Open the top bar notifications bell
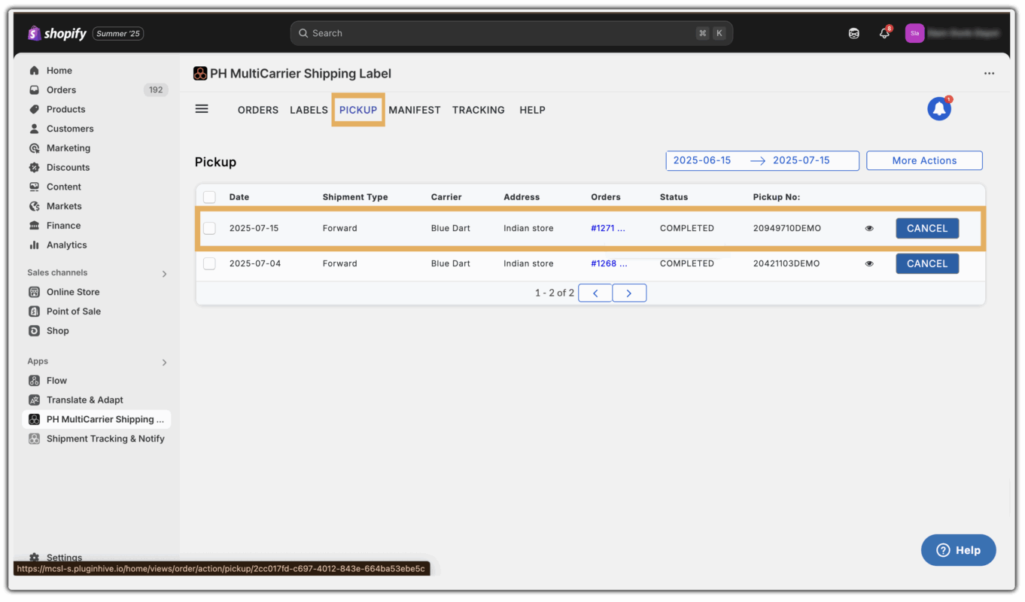 (885, 33)
